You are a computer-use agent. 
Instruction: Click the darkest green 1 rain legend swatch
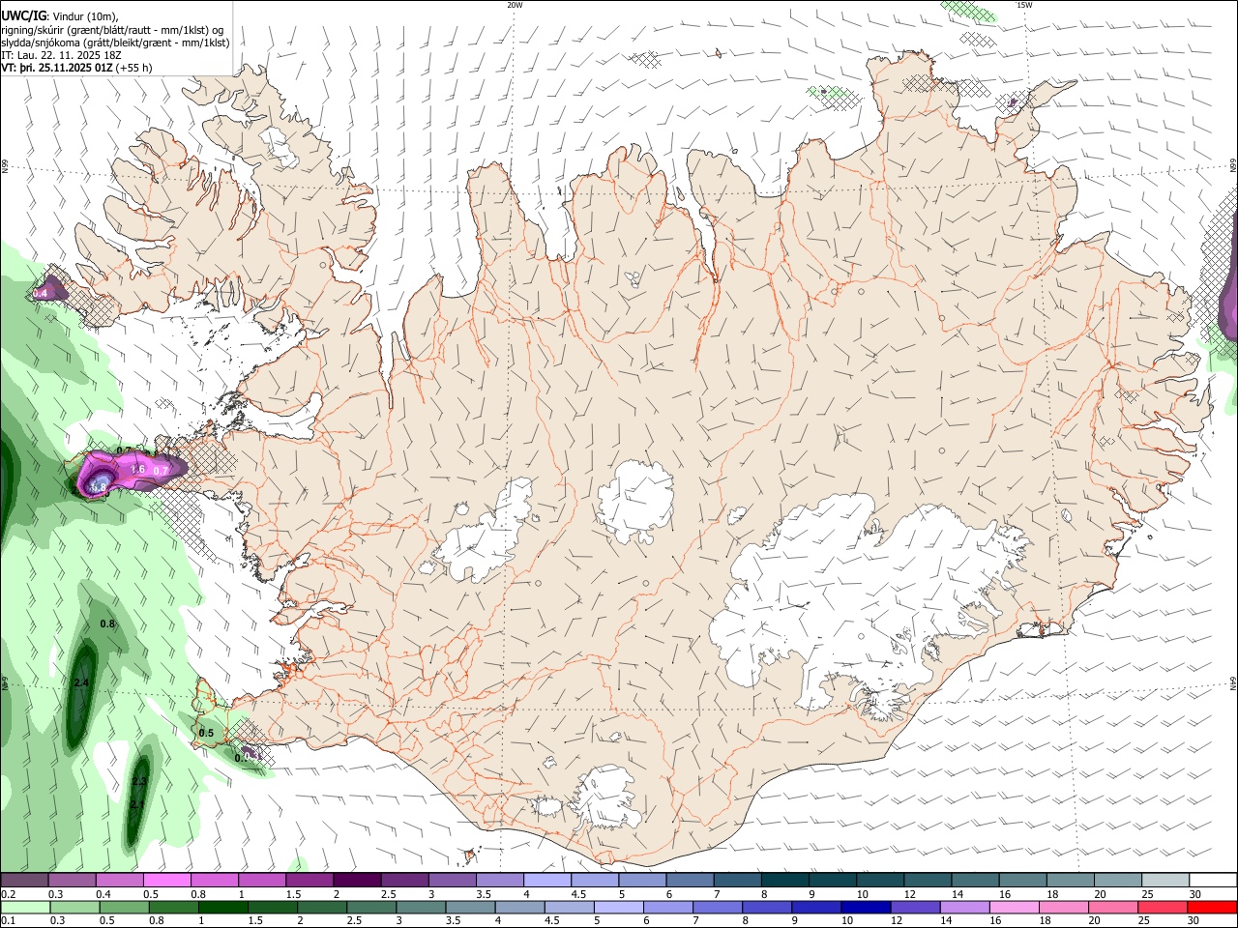223,907
